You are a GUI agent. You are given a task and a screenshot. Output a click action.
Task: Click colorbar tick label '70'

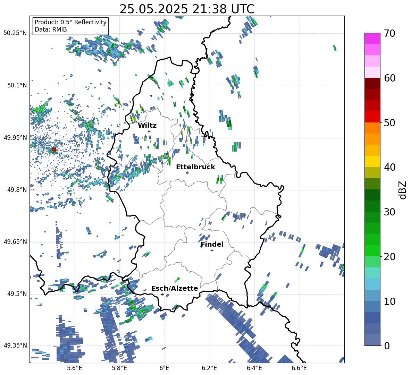click(x=389, y=34)
